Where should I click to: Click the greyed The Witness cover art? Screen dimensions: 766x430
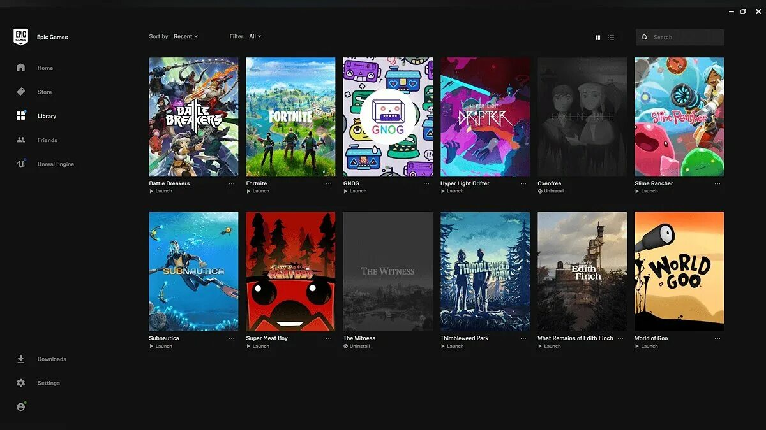click(x=388, y=272)
